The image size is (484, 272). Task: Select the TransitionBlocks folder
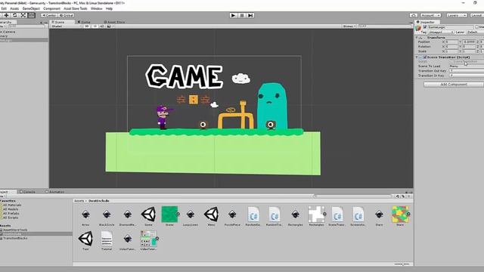[x=14, y=238]
